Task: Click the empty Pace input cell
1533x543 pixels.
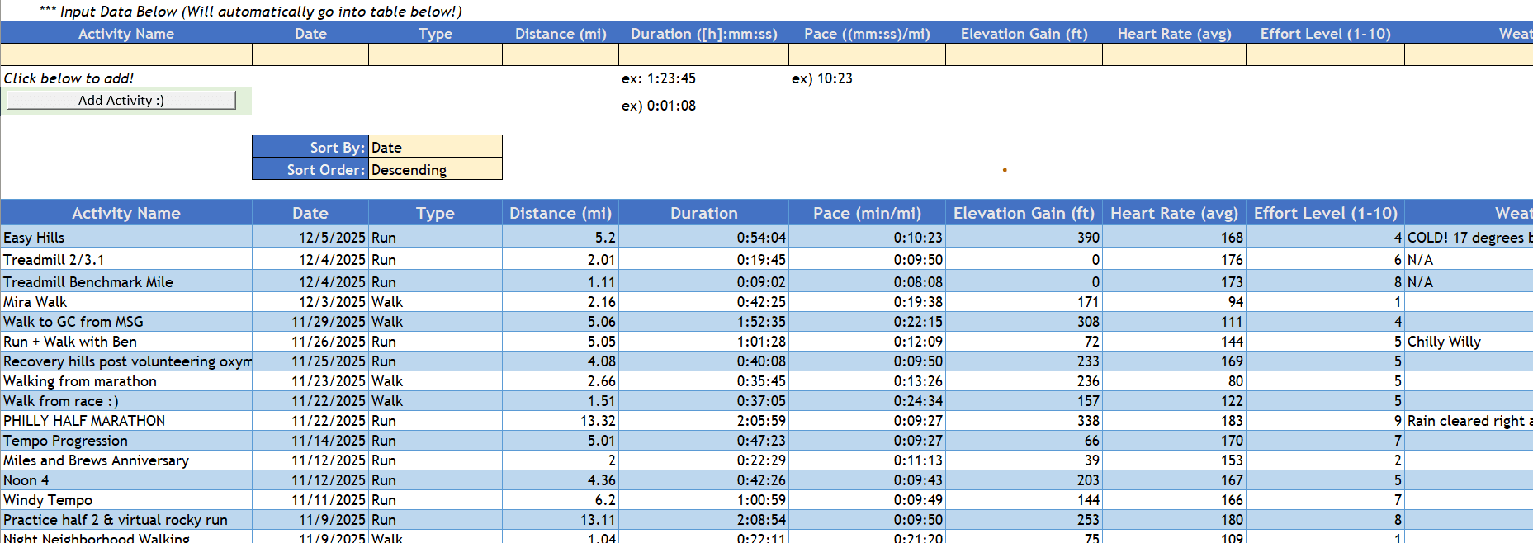Action: pos(867,54)
